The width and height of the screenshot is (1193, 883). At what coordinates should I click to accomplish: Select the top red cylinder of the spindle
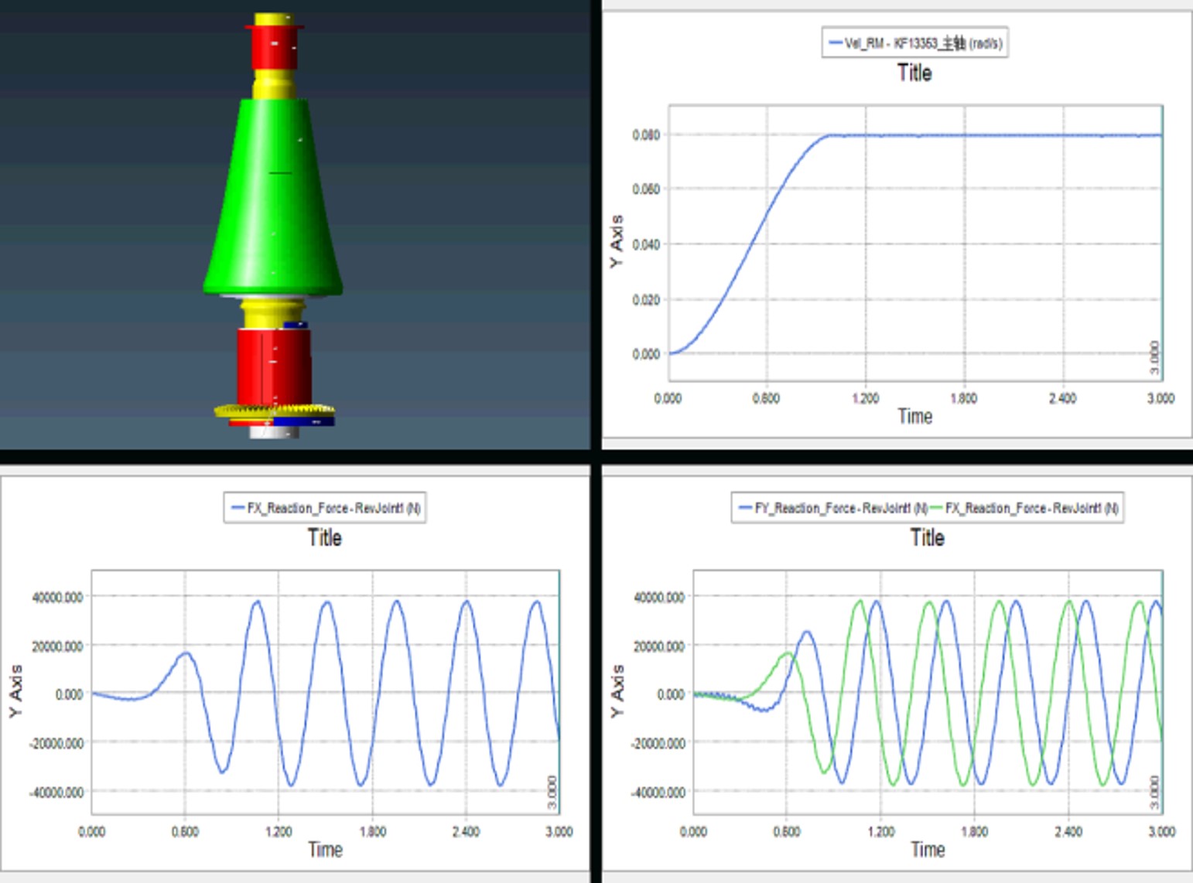pyautogui.click(x=274, y=49)
